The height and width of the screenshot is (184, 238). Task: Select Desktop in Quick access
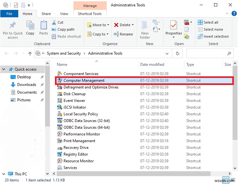pyautogui.click(x=24, y=77)
